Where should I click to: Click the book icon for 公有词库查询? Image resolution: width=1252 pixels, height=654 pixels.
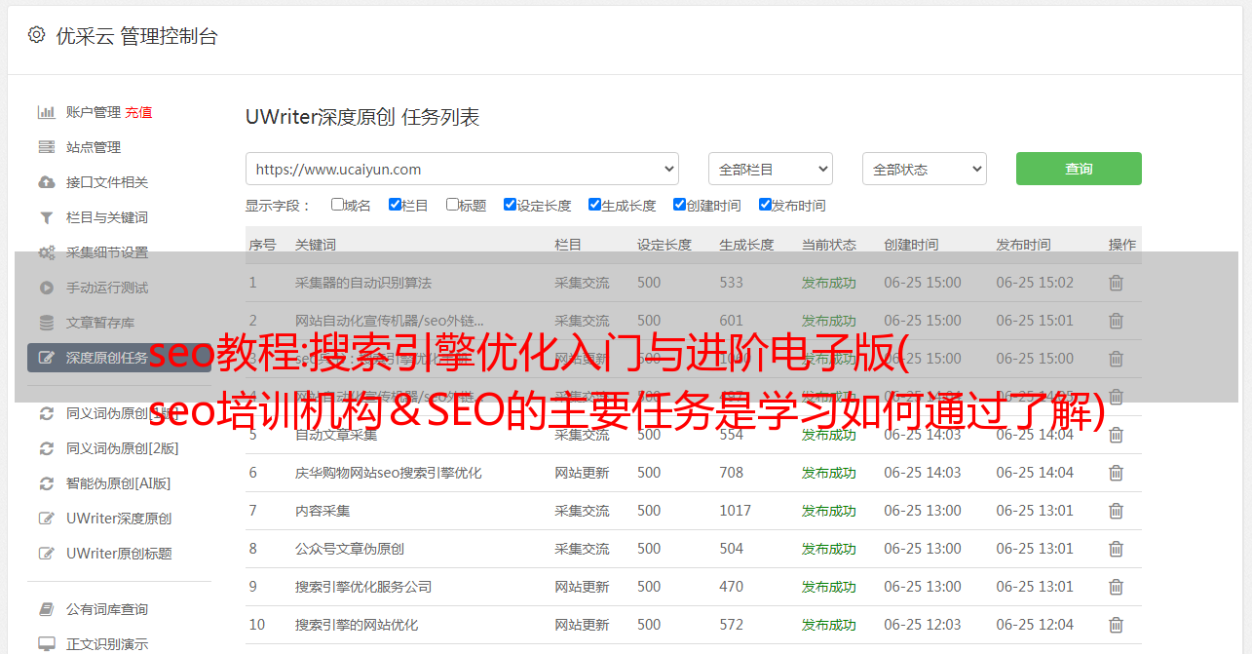pos(46,609)
